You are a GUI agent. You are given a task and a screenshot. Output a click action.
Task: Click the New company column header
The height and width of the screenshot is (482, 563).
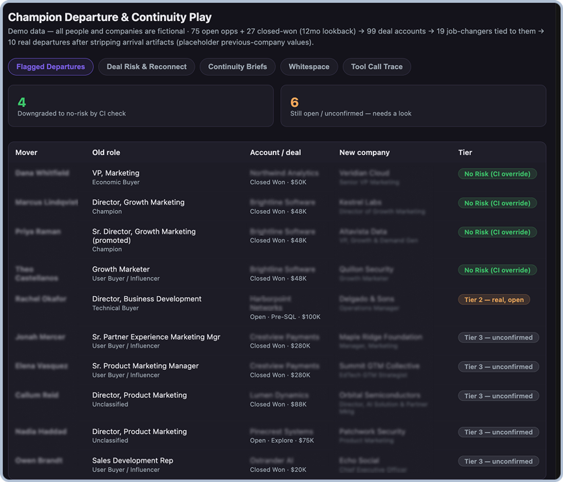(x=364, y=152)
